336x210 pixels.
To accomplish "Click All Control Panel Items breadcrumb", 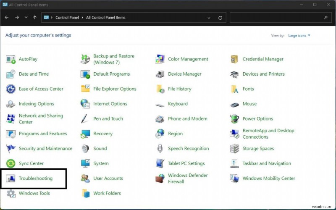I will click(x=106, y=18).
